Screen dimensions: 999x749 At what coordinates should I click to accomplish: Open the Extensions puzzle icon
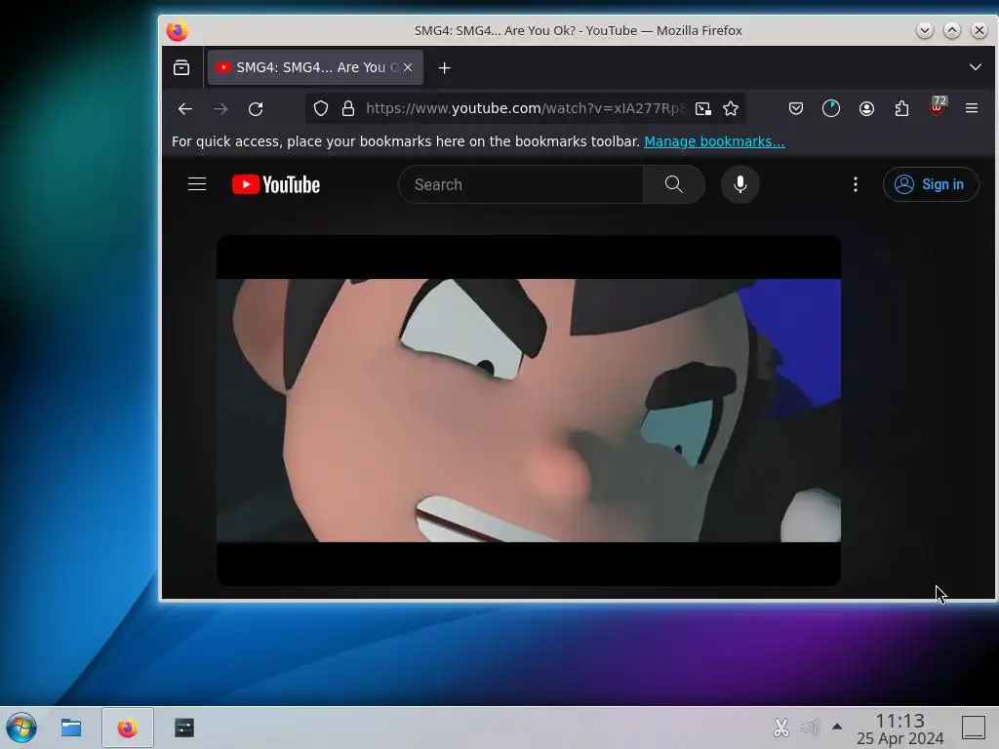[x=901, y=109]
